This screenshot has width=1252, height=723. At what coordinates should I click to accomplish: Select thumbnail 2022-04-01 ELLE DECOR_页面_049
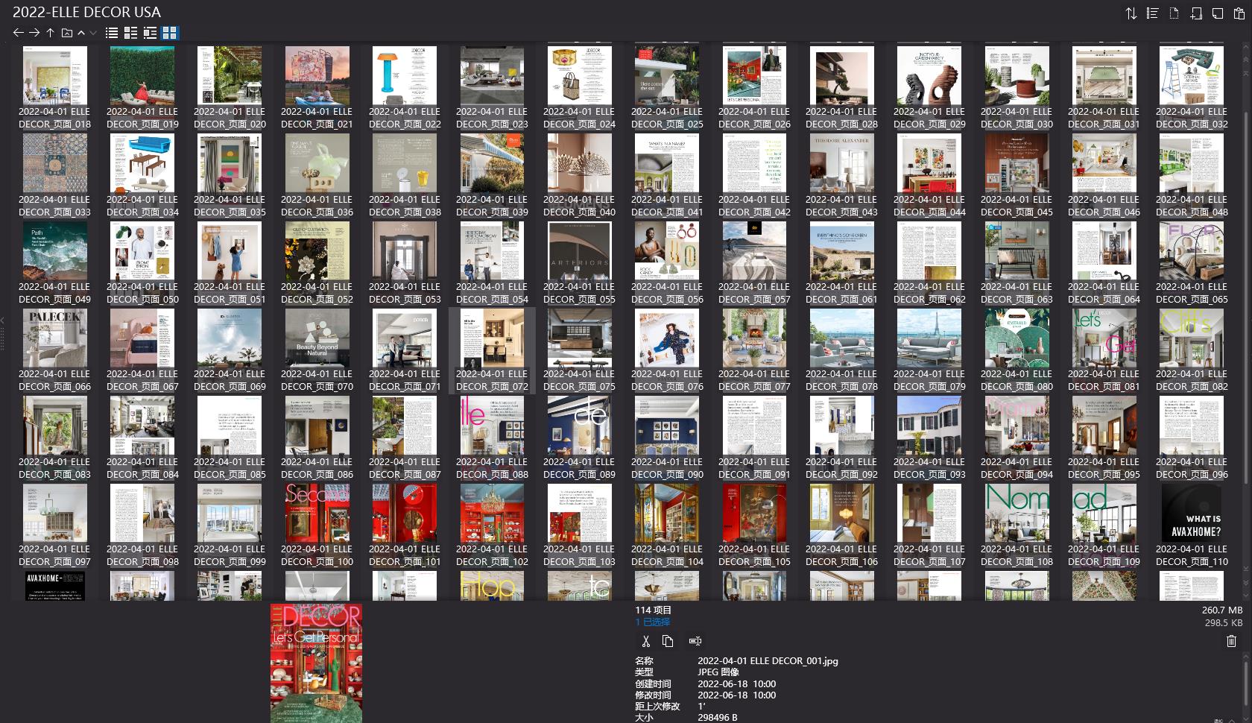click(54, 251)
